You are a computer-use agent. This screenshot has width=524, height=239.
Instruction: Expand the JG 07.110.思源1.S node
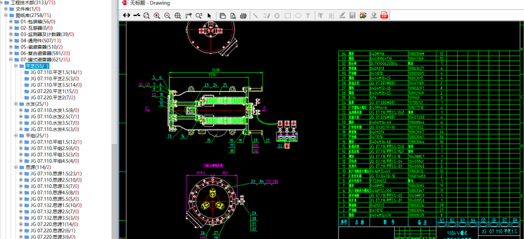pyautogui.click(x=21, y=174)
